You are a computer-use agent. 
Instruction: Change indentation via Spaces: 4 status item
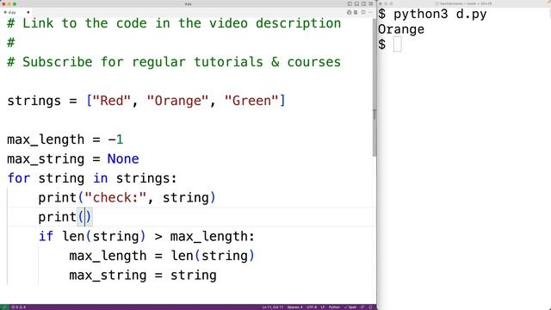click(294, 307)
